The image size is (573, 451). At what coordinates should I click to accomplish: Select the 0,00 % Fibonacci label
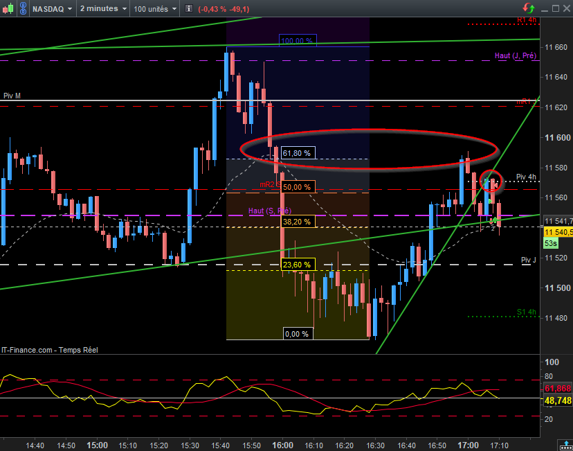click(298, 334)
